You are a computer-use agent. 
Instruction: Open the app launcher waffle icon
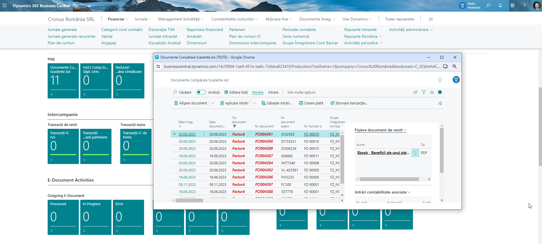click(5, 6)
